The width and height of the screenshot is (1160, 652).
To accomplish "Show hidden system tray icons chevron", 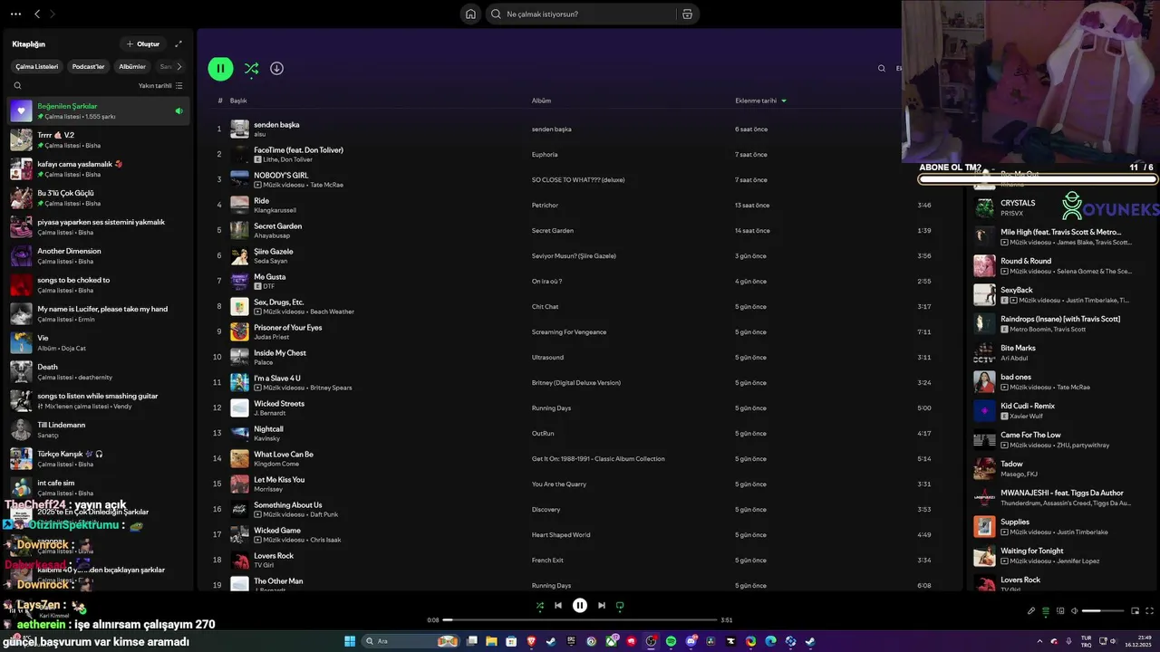I will (1039, 641).
